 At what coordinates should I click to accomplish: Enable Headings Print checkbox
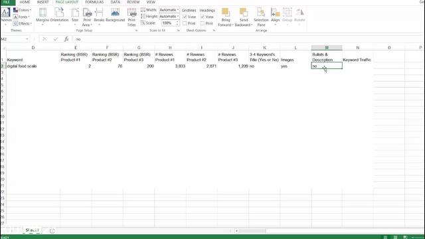pos(203,23)
